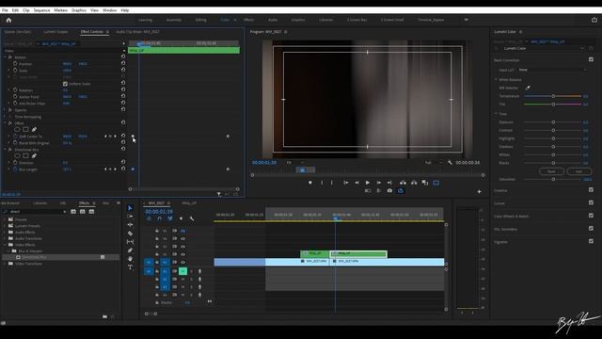602x339 pixels.
Task: Click the Home icon
Action: pos(8,20)
